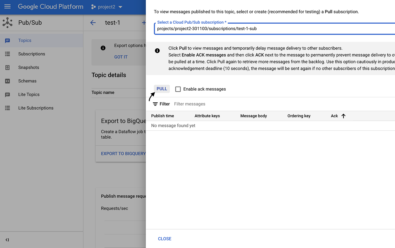Screen dimensions: 395x248
Task: Open Subscriptions in the Pub/Sub sidebar
Action: [x=41, y=54]
